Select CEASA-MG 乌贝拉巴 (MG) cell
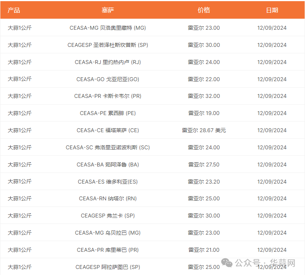This screenshot has width=305, height=275. coord(108,233)
